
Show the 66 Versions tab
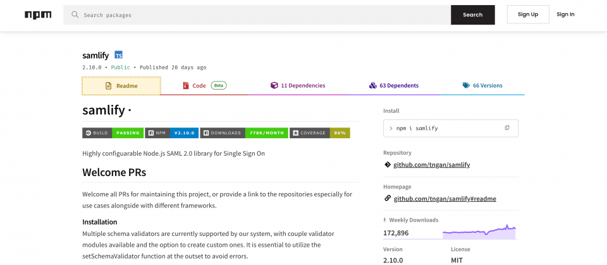click(482, 86)
